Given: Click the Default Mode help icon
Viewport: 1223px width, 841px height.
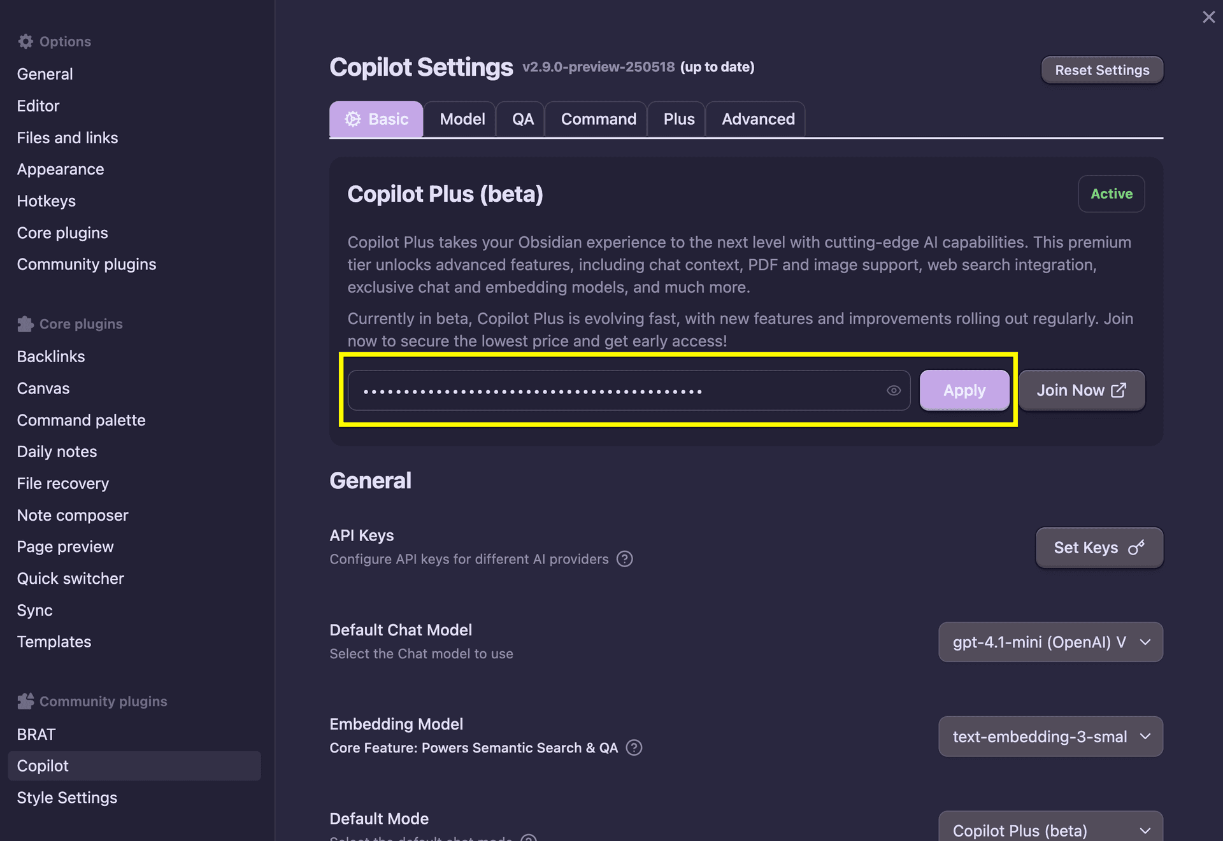Looking at the screenshot, I should (x=528, y=838).
